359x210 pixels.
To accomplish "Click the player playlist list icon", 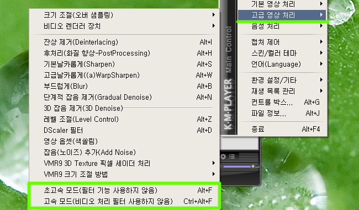I will [232, 157].
